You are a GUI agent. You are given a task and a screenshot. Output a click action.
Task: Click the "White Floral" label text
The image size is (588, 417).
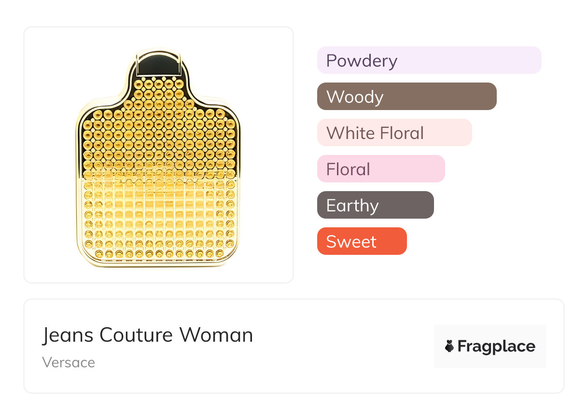coord(375,133)
